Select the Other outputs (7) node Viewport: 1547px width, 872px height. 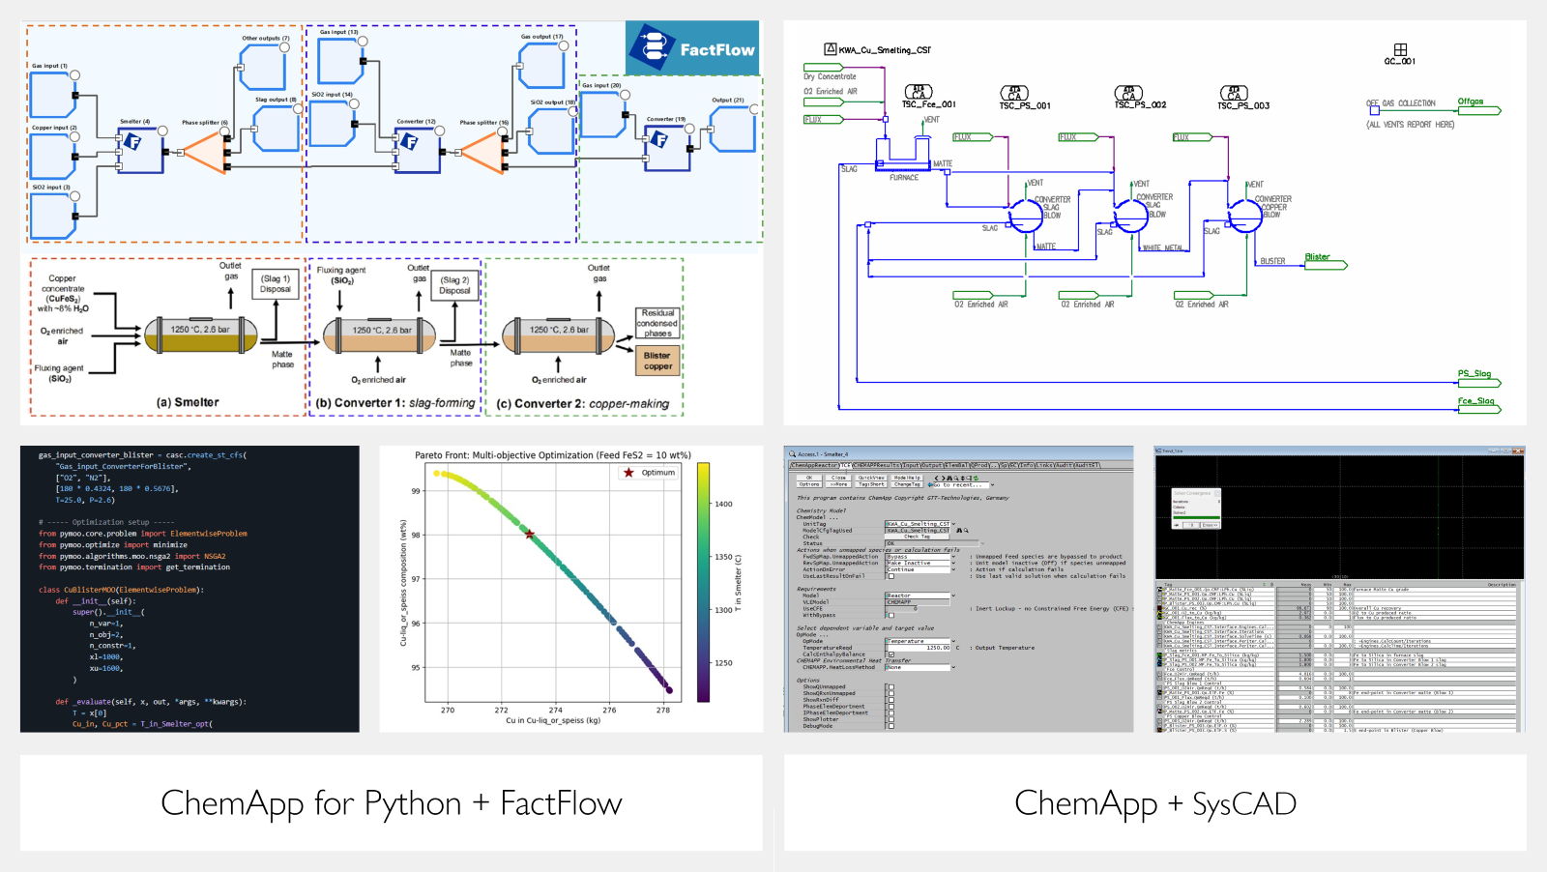[x=262, y=67]
